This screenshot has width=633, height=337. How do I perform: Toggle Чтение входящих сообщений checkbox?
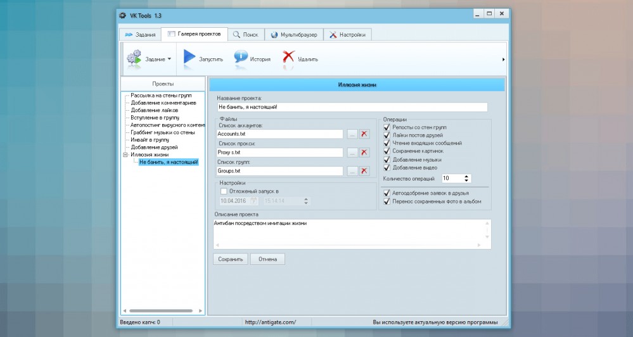tap(387, 143)
